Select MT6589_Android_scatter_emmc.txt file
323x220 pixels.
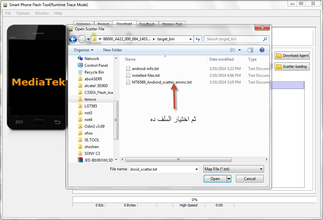click(159, 82)
